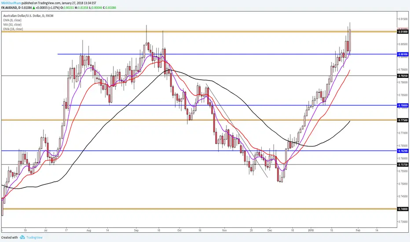Click the 0.74000 price level label
Screen dimensions: 410x242
pyautogui.click(x=403, y=209)
